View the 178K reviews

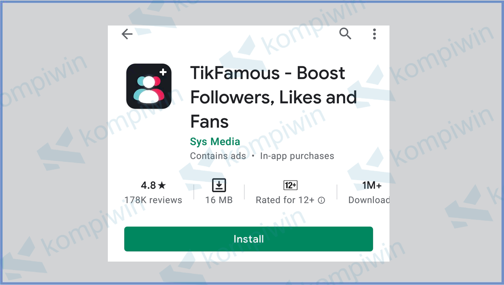point(153,200)
